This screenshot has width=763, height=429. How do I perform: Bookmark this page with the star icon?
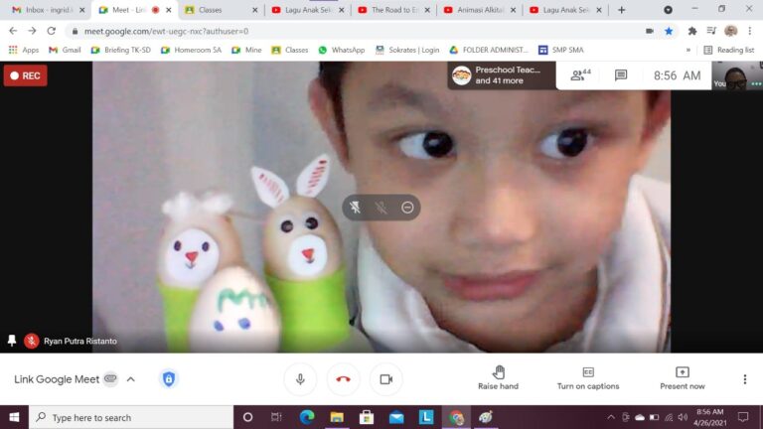point(669,31)
